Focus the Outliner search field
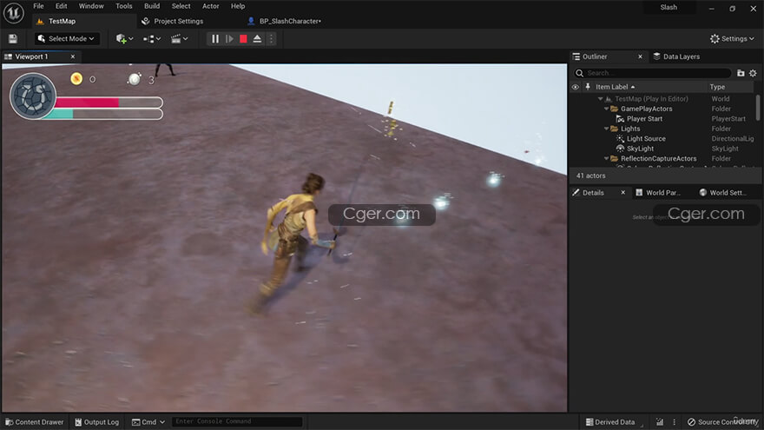The width and height of the screenshot is (764, 430). click(652, 73)
